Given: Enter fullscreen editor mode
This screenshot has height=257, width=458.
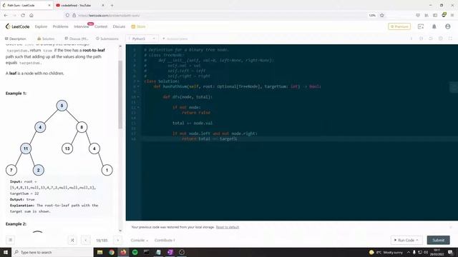Looking at the screenshot, I should coord(450,39).
